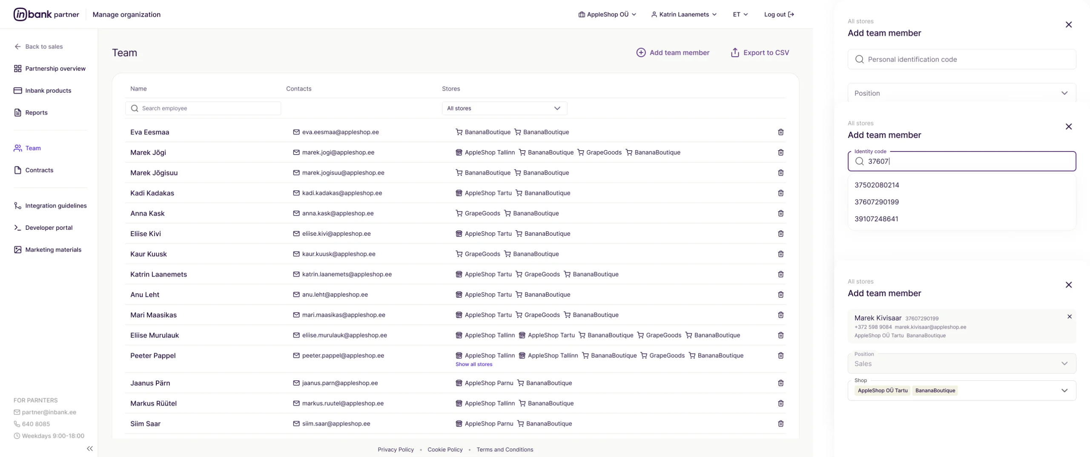This screenshot has height=457, width=1090.
Task: Click the AppleShop OÜ Tartu shop tag
Action: pos(882,391)
